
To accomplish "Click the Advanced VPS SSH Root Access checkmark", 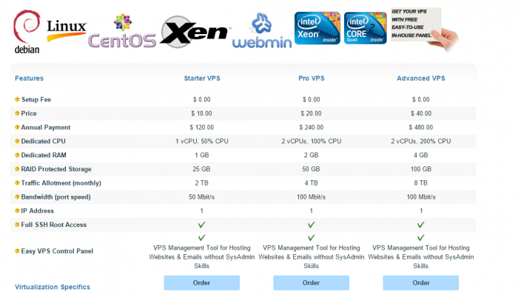I will (420, 225).
